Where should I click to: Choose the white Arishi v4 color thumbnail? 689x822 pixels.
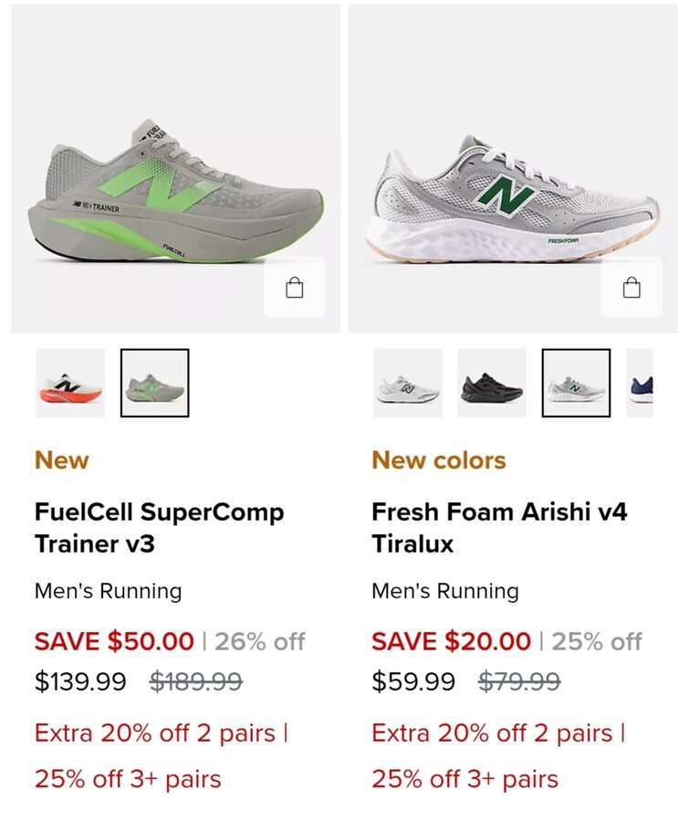(407, 384)
